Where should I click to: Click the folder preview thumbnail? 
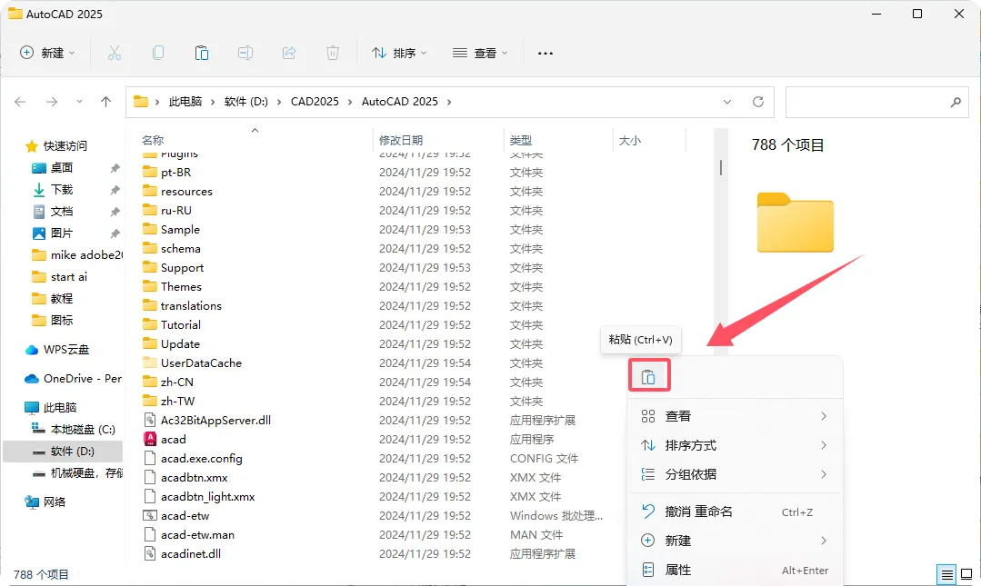796,223
